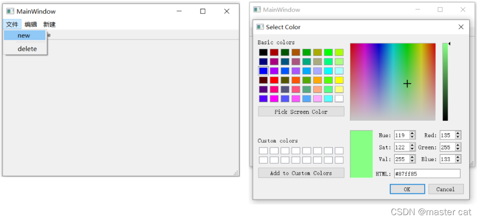Decrease the Green value with down arrow
This screenshot has height=220, width=479.
458,149
